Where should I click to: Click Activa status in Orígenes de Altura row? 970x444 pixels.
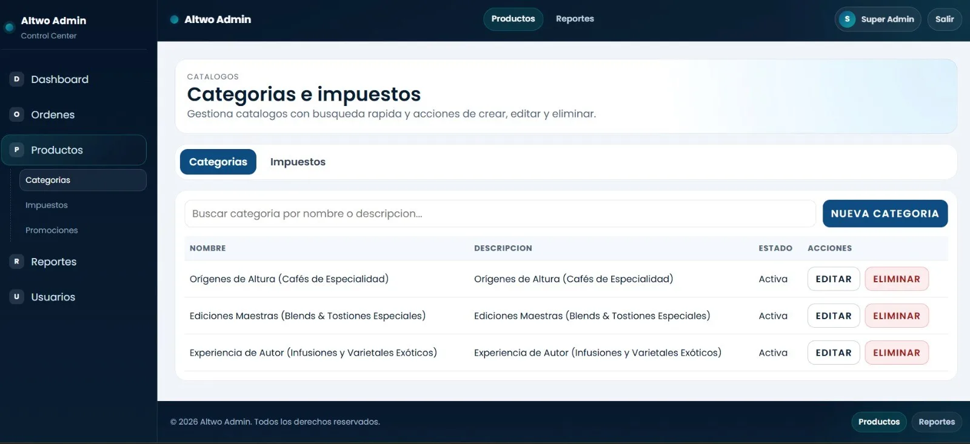click(773, 279)
